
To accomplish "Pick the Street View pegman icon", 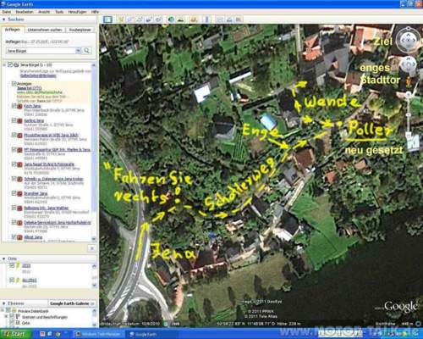I will pyautogui.click(x=409, y=82).
